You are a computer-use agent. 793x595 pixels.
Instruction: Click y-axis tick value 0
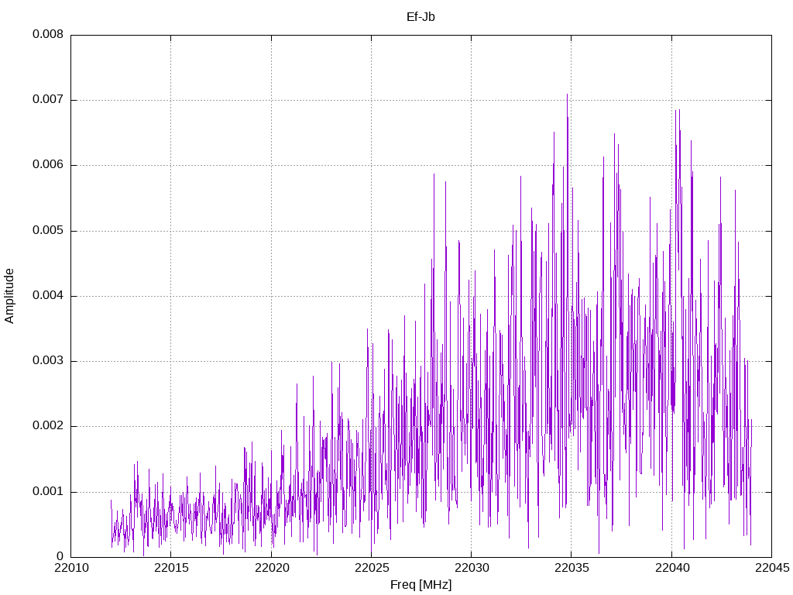coord(60,557)
